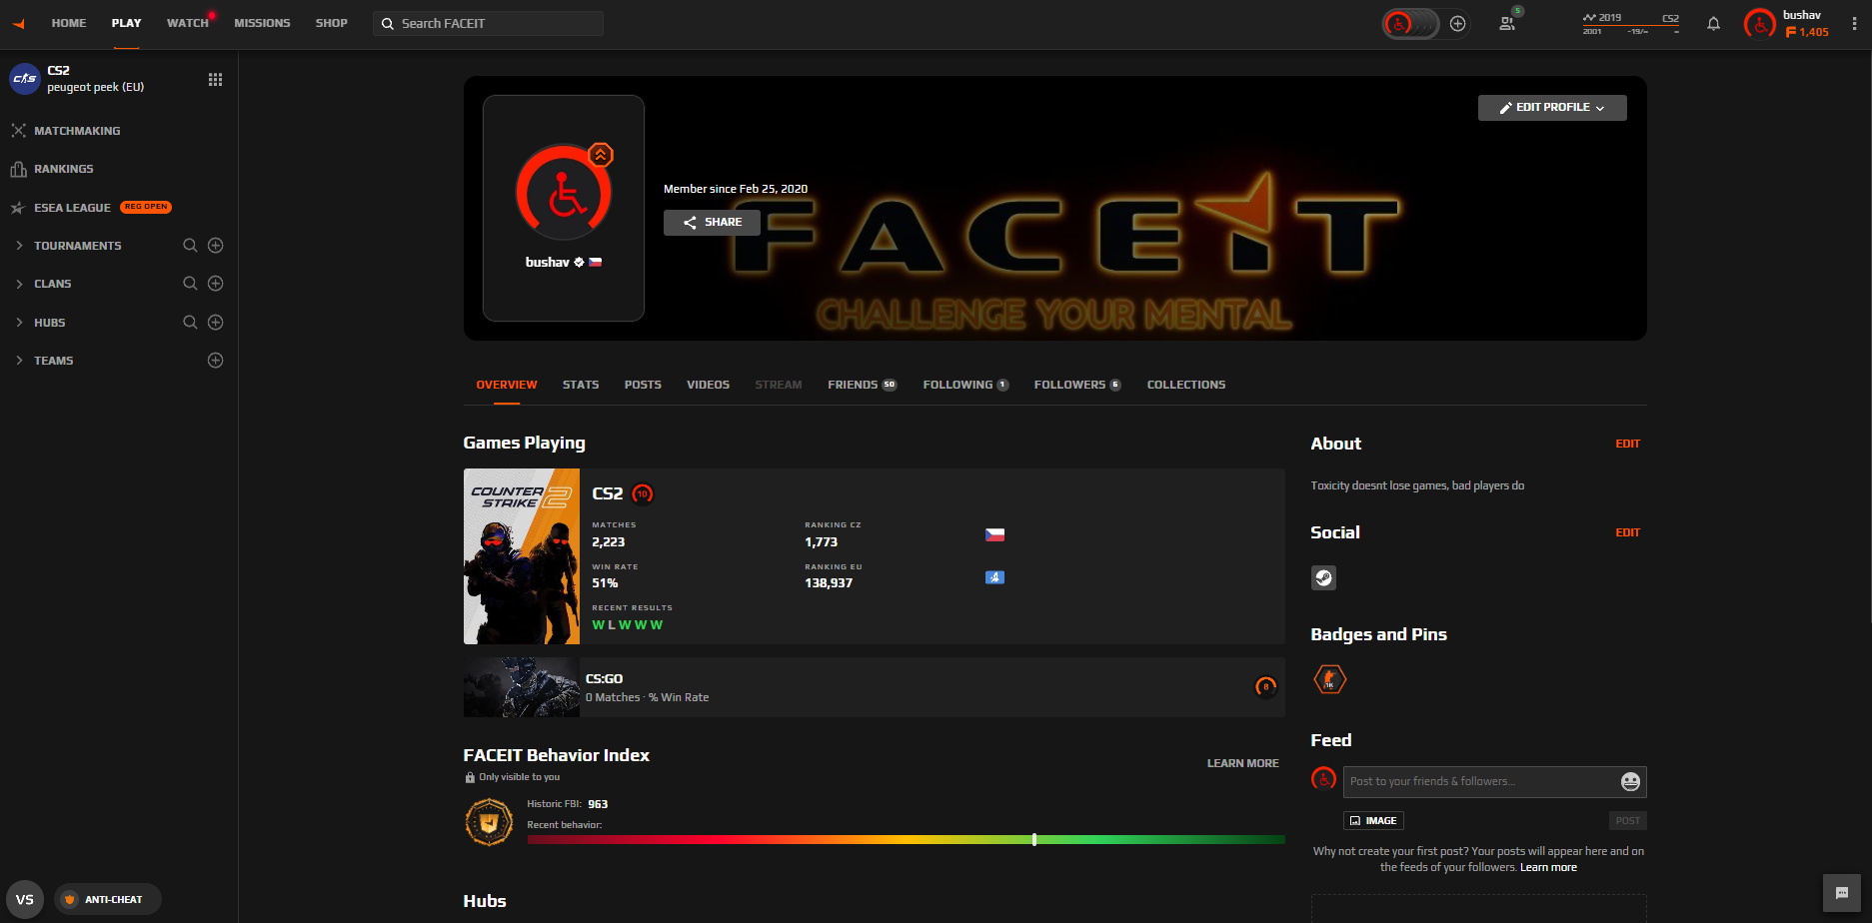Open the Play menu
The image size is (1872, 923).
[126, 23]
